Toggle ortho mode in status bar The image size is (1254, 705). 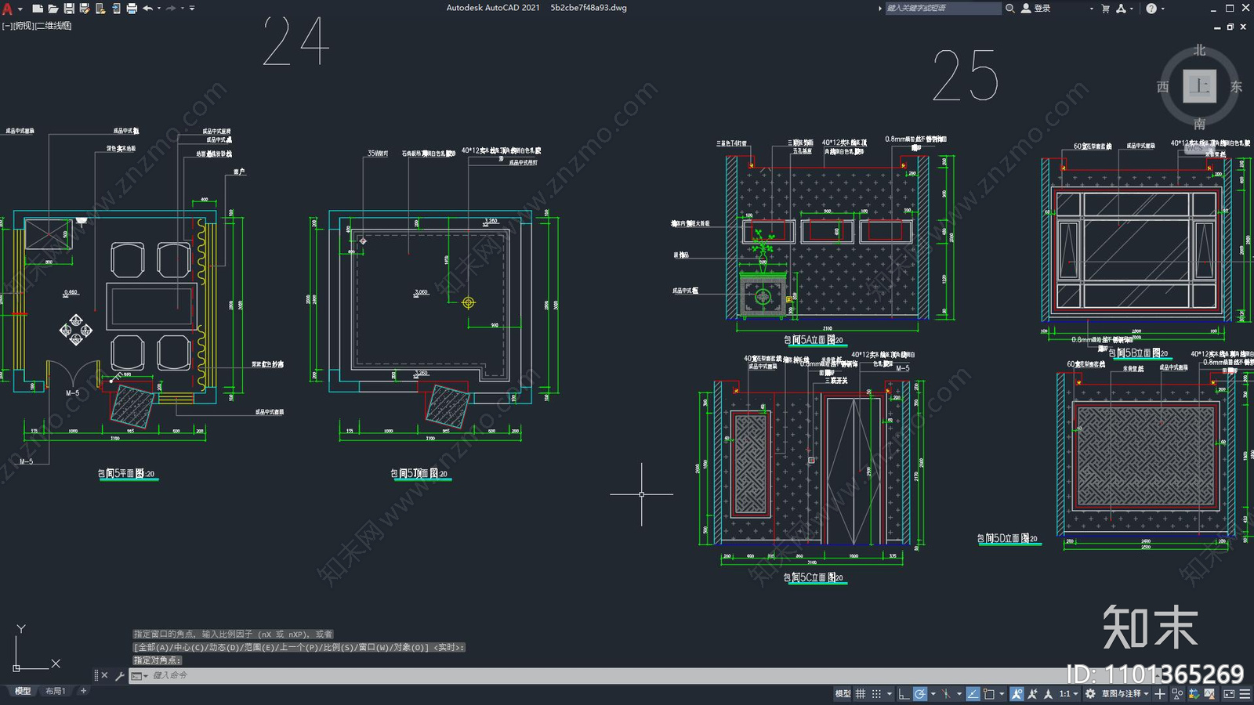[904, 694]
